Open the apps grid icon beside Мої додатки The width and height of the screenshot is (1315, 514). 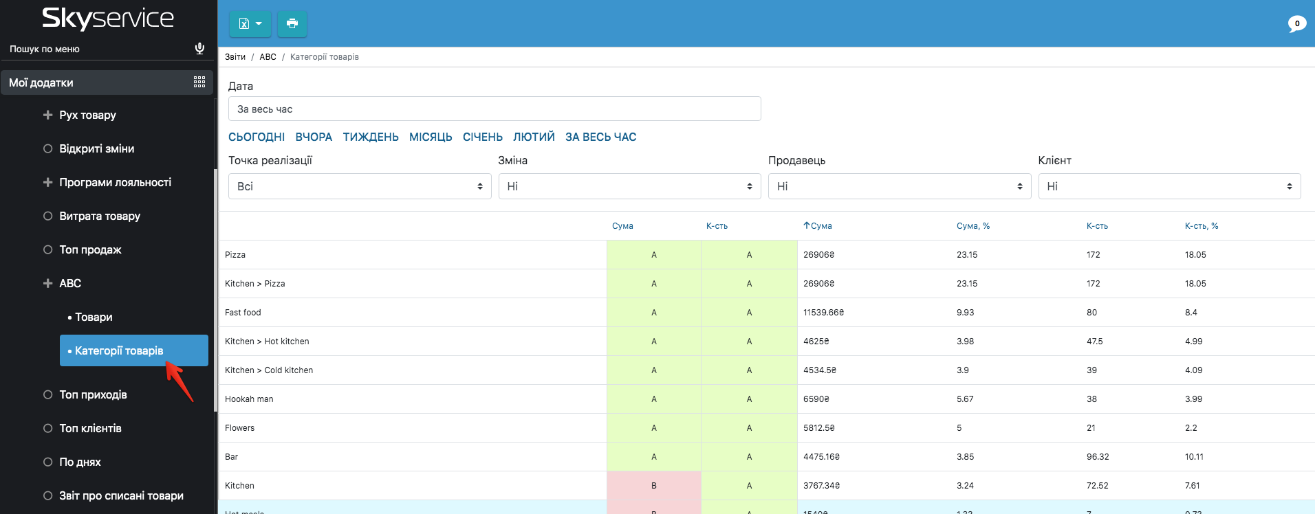pos(199,82)
